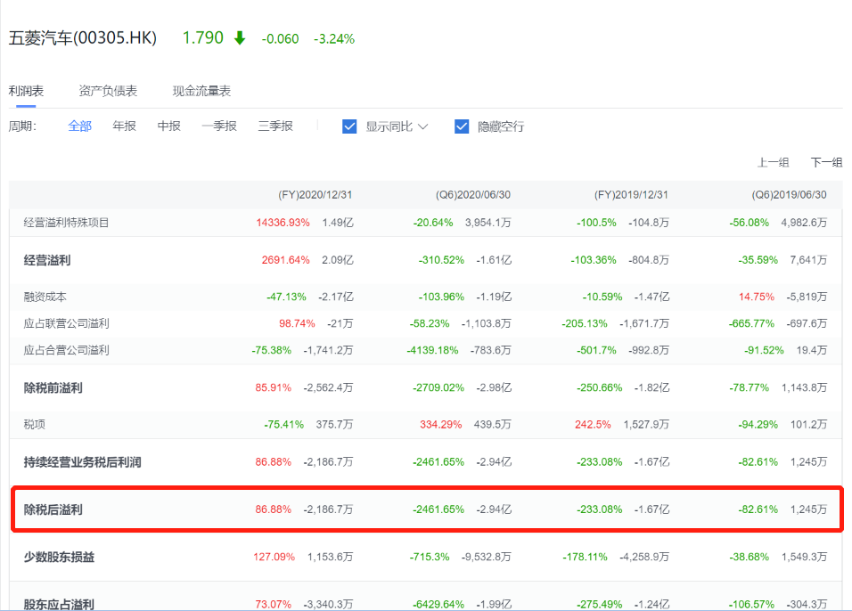The image size is (852, 611).
Task: Click the -1,103.8万 value
Action: [487, 323]
